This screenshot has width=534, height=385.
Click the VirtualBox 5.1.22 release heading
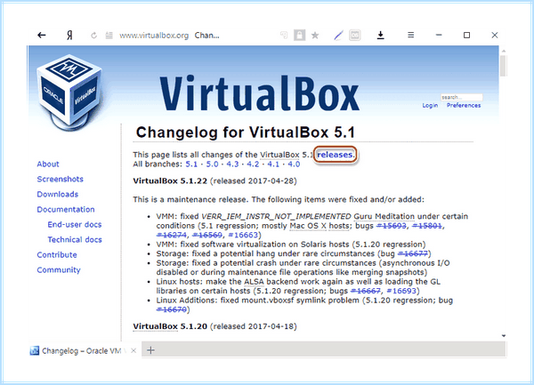click(170, 180)
